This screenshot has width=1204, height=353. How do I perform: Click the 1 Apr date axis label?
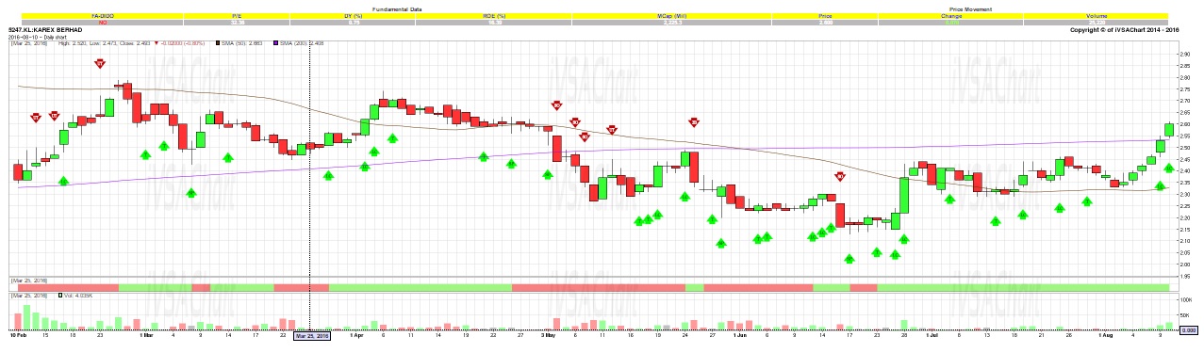(356, 334)
